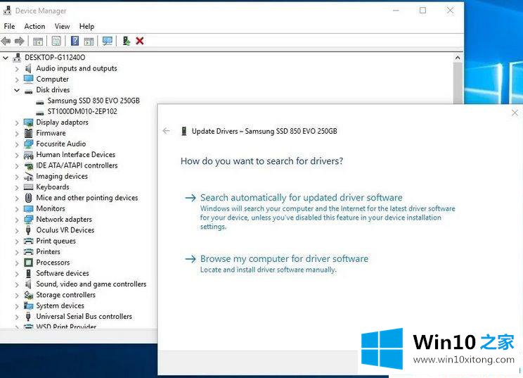Click the Oculus VR Devices icon
Viewport: 523px width, 378px height.
coord(28,230)
